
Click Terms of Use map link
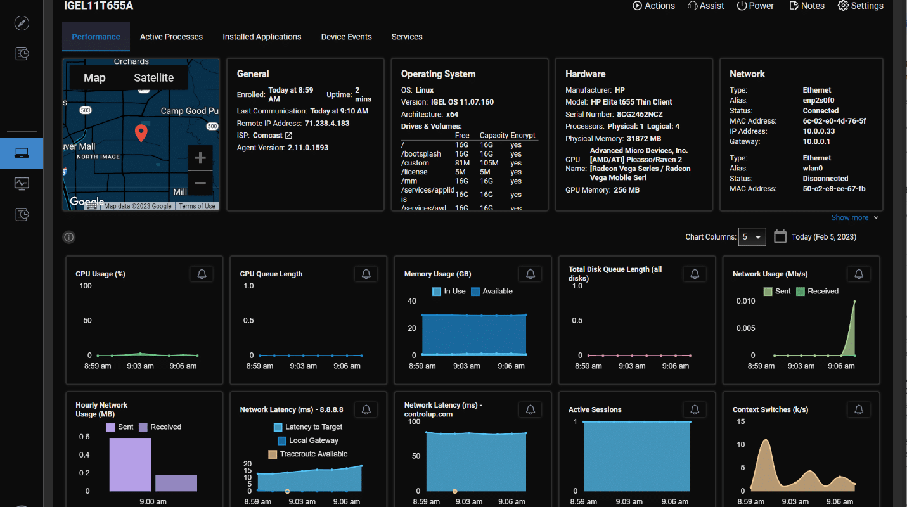click(197, 206)
